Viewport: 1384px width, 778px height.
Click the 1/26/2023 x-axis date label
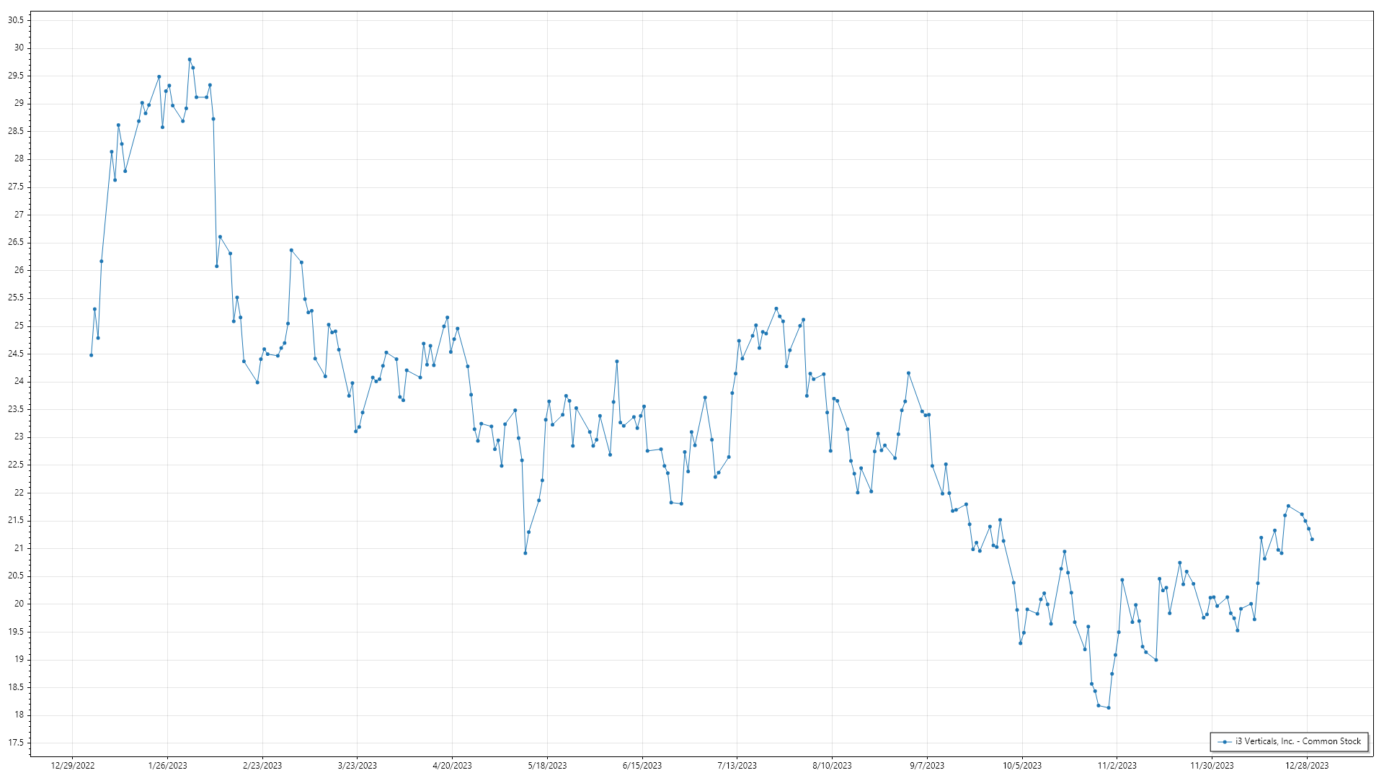(x=167, y=766)
